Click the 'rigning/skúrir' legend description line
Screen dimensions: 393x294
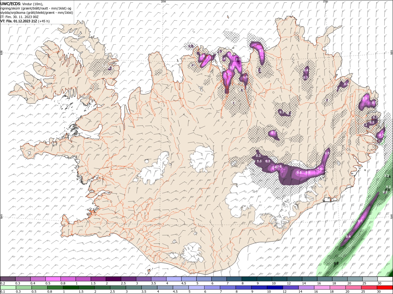(36, 8)
